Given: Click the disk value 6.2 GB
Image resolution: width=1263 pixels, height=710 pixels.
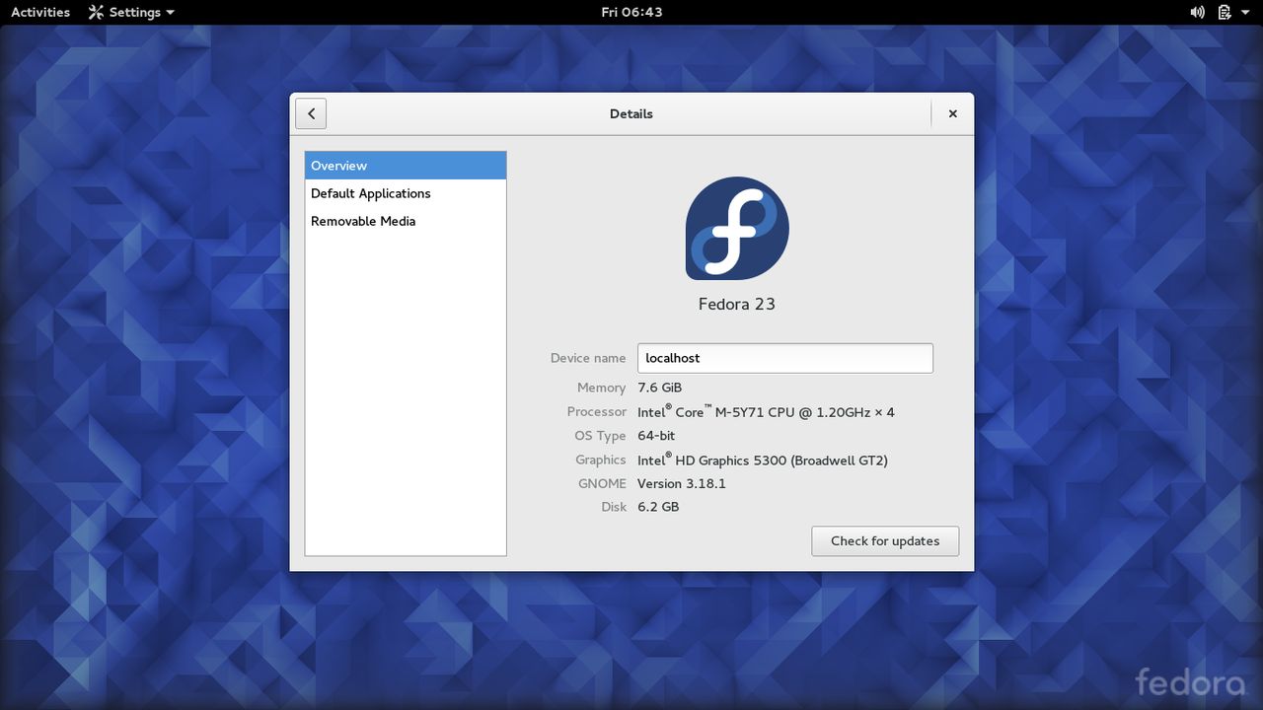Looking at the screenshot, I should 658,507.
